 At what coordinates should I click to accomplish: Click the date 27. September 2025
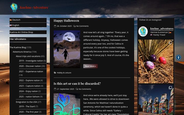click(x=65, y=89)
